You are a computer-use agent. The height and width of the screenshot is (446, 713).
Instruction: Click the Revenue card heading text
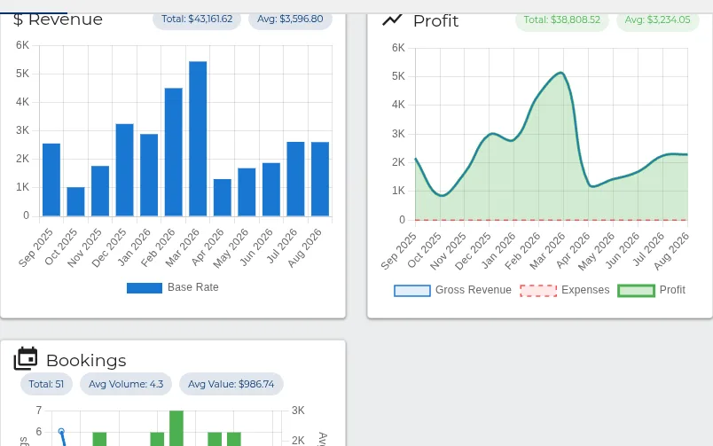click(65, 20)
